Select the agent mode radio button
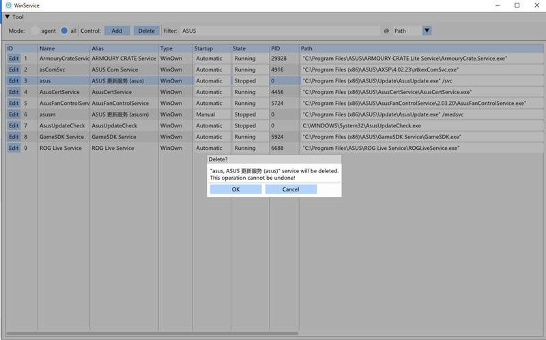This screenshot has width=546, height=340. click(35, 31)
